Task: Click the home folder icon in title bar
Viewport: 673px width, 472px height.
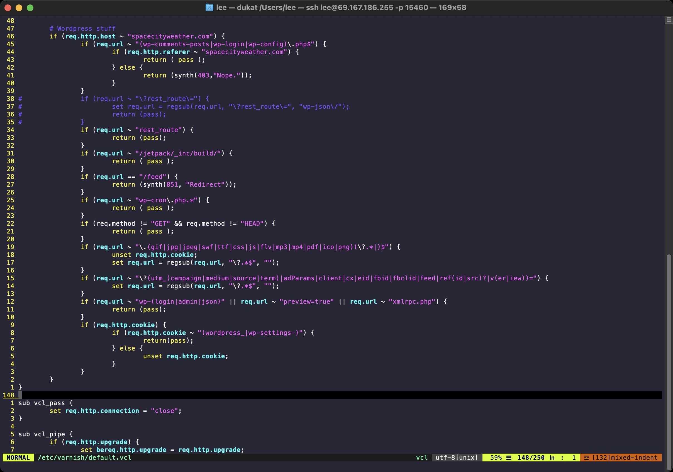Action: 209,7
